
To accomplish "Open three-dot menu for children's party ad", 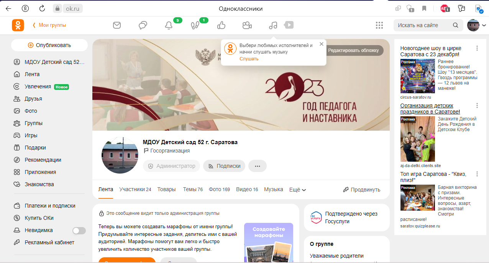I will tap(477, 106).
